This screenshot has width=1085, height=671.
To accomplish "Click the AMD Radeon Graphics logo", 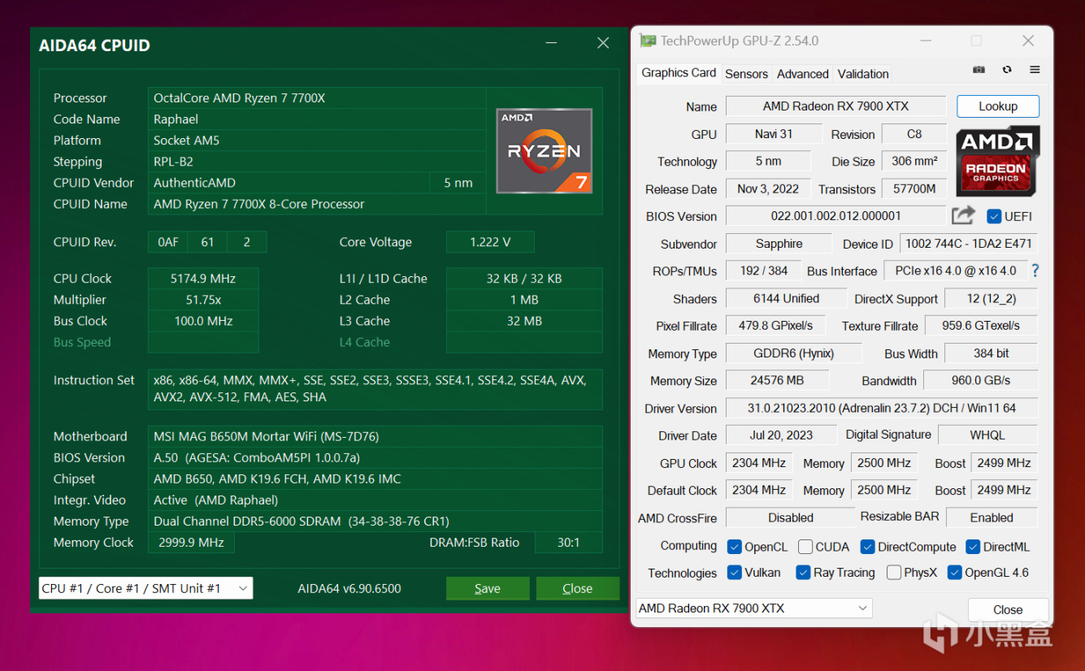I will click(x=997, y=160).
